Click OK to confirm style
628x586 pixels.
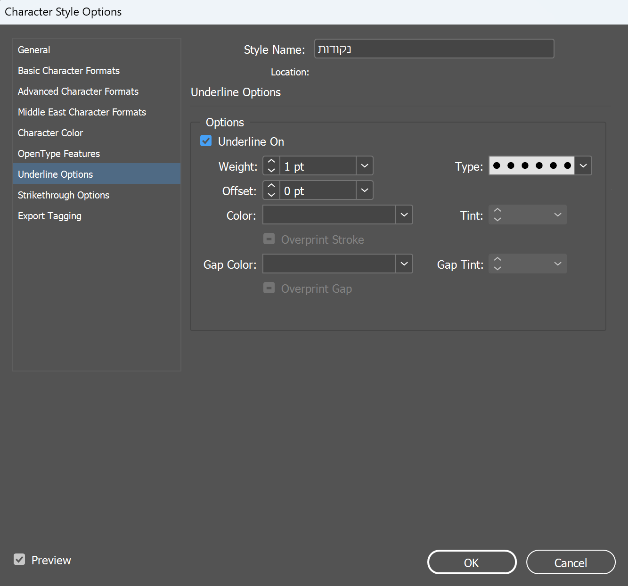click(472, 562)
